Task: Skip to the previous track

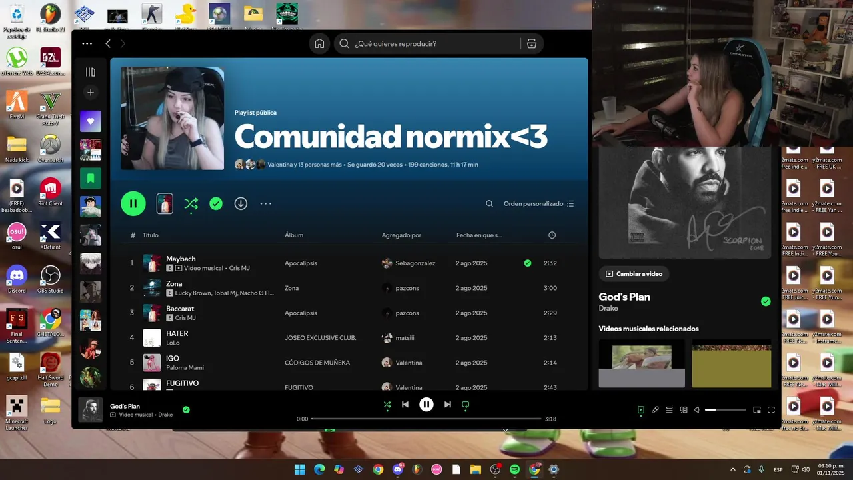Action: pyautogui.click(x=405, y=404)
